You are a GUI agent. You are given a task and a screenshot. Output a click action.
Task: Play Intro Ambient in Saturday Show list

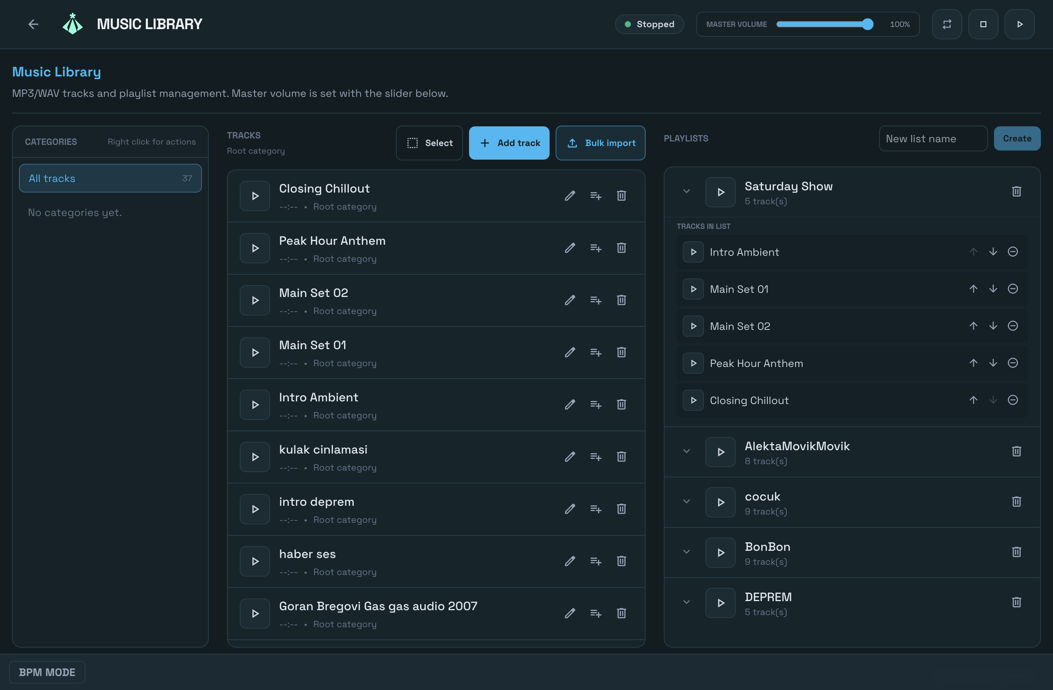[693, 252]
